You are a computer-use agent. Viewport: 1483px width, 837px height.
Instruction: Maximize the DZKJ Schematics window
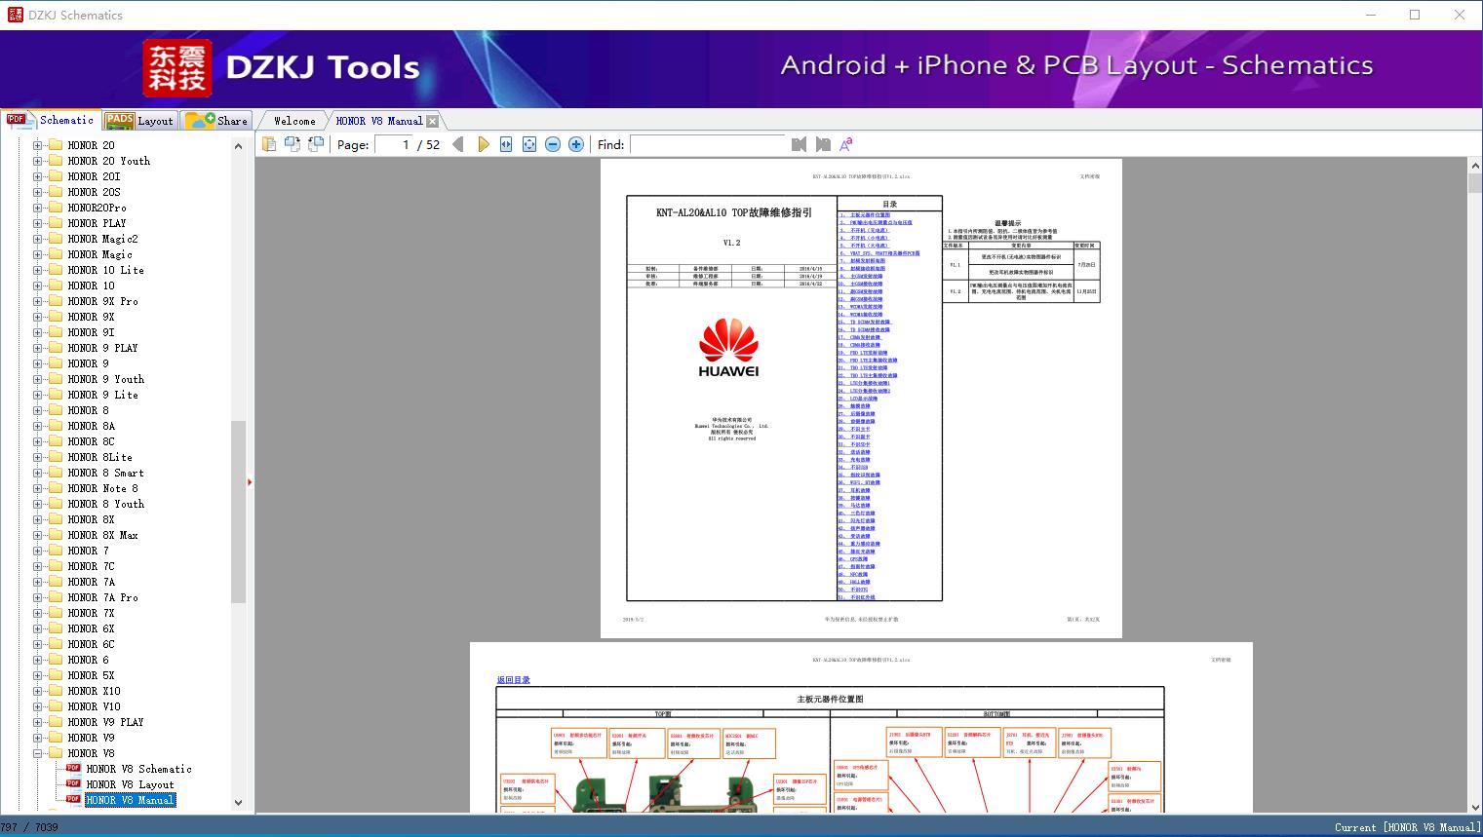(x=1415, y=15)
